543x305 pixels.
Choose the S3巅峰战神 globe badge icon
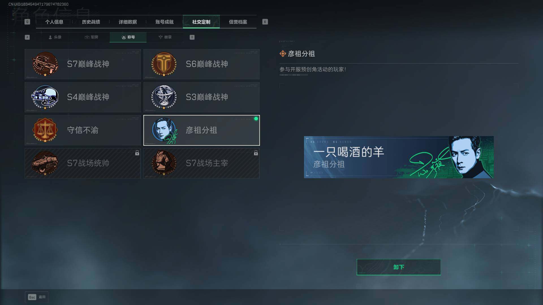coord(164,97)
